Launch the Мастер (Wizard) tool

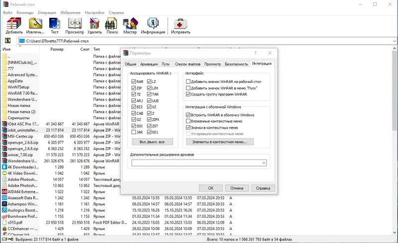(130, 26)
